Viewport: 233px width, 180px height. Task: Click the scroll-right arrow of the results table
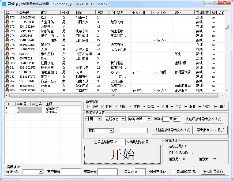[x=222, y=95]
